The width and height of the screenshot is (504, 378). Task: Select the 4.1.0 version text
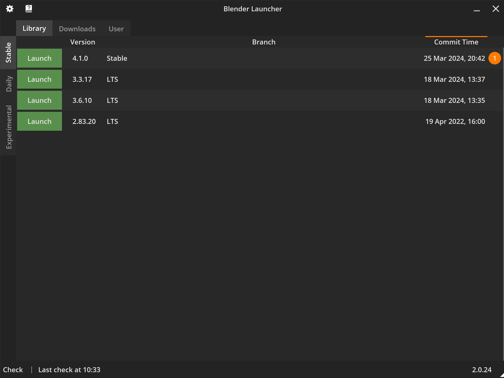click(80, 58)
